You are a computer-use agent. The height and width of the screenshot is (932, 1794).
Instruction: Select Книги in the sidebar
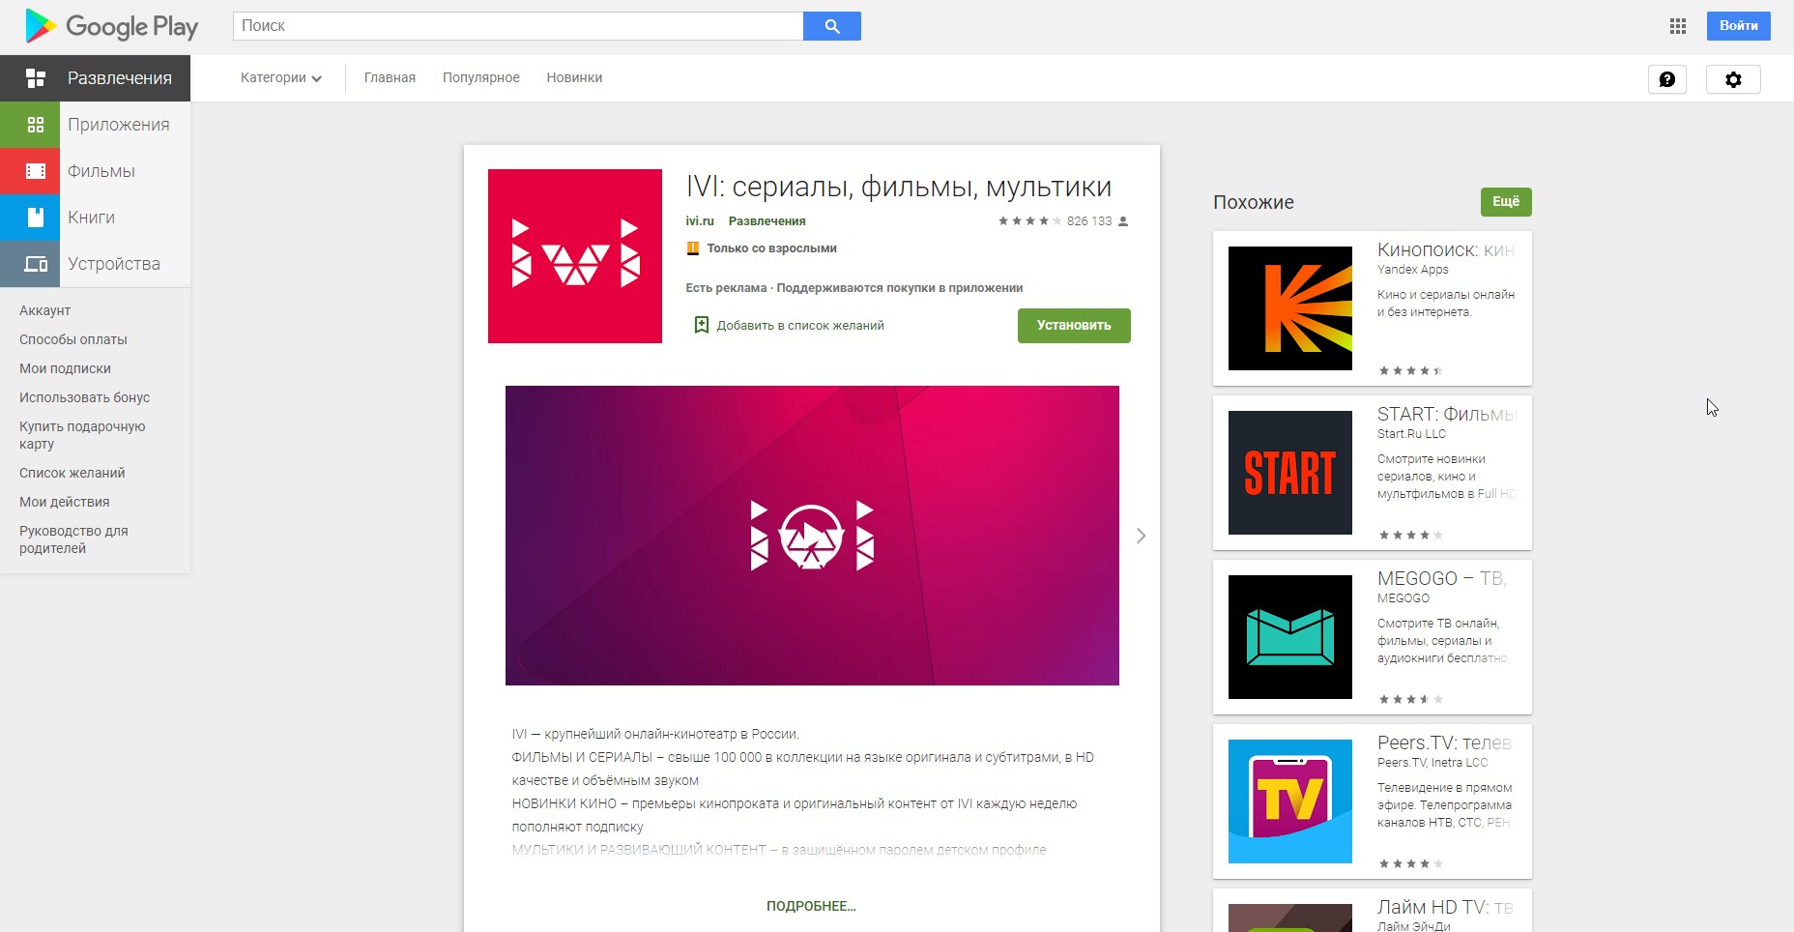coord(91,218)
